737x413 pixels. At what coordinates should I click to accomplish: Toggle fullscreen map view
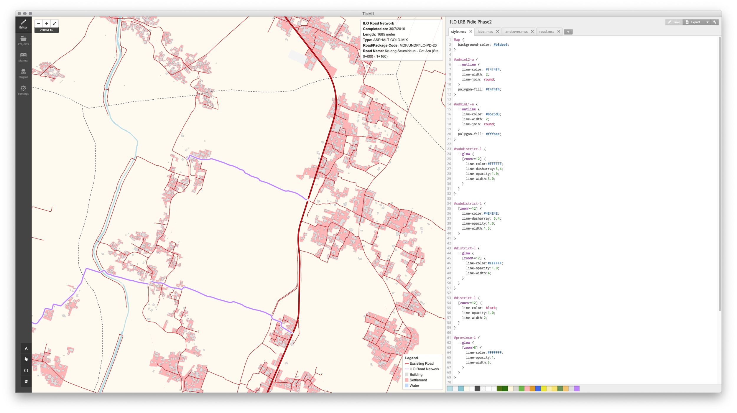[55, 23]
